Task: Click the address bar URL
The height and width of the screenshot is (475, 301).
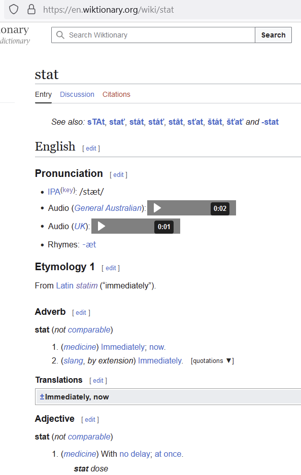Action: coord(108,10)
